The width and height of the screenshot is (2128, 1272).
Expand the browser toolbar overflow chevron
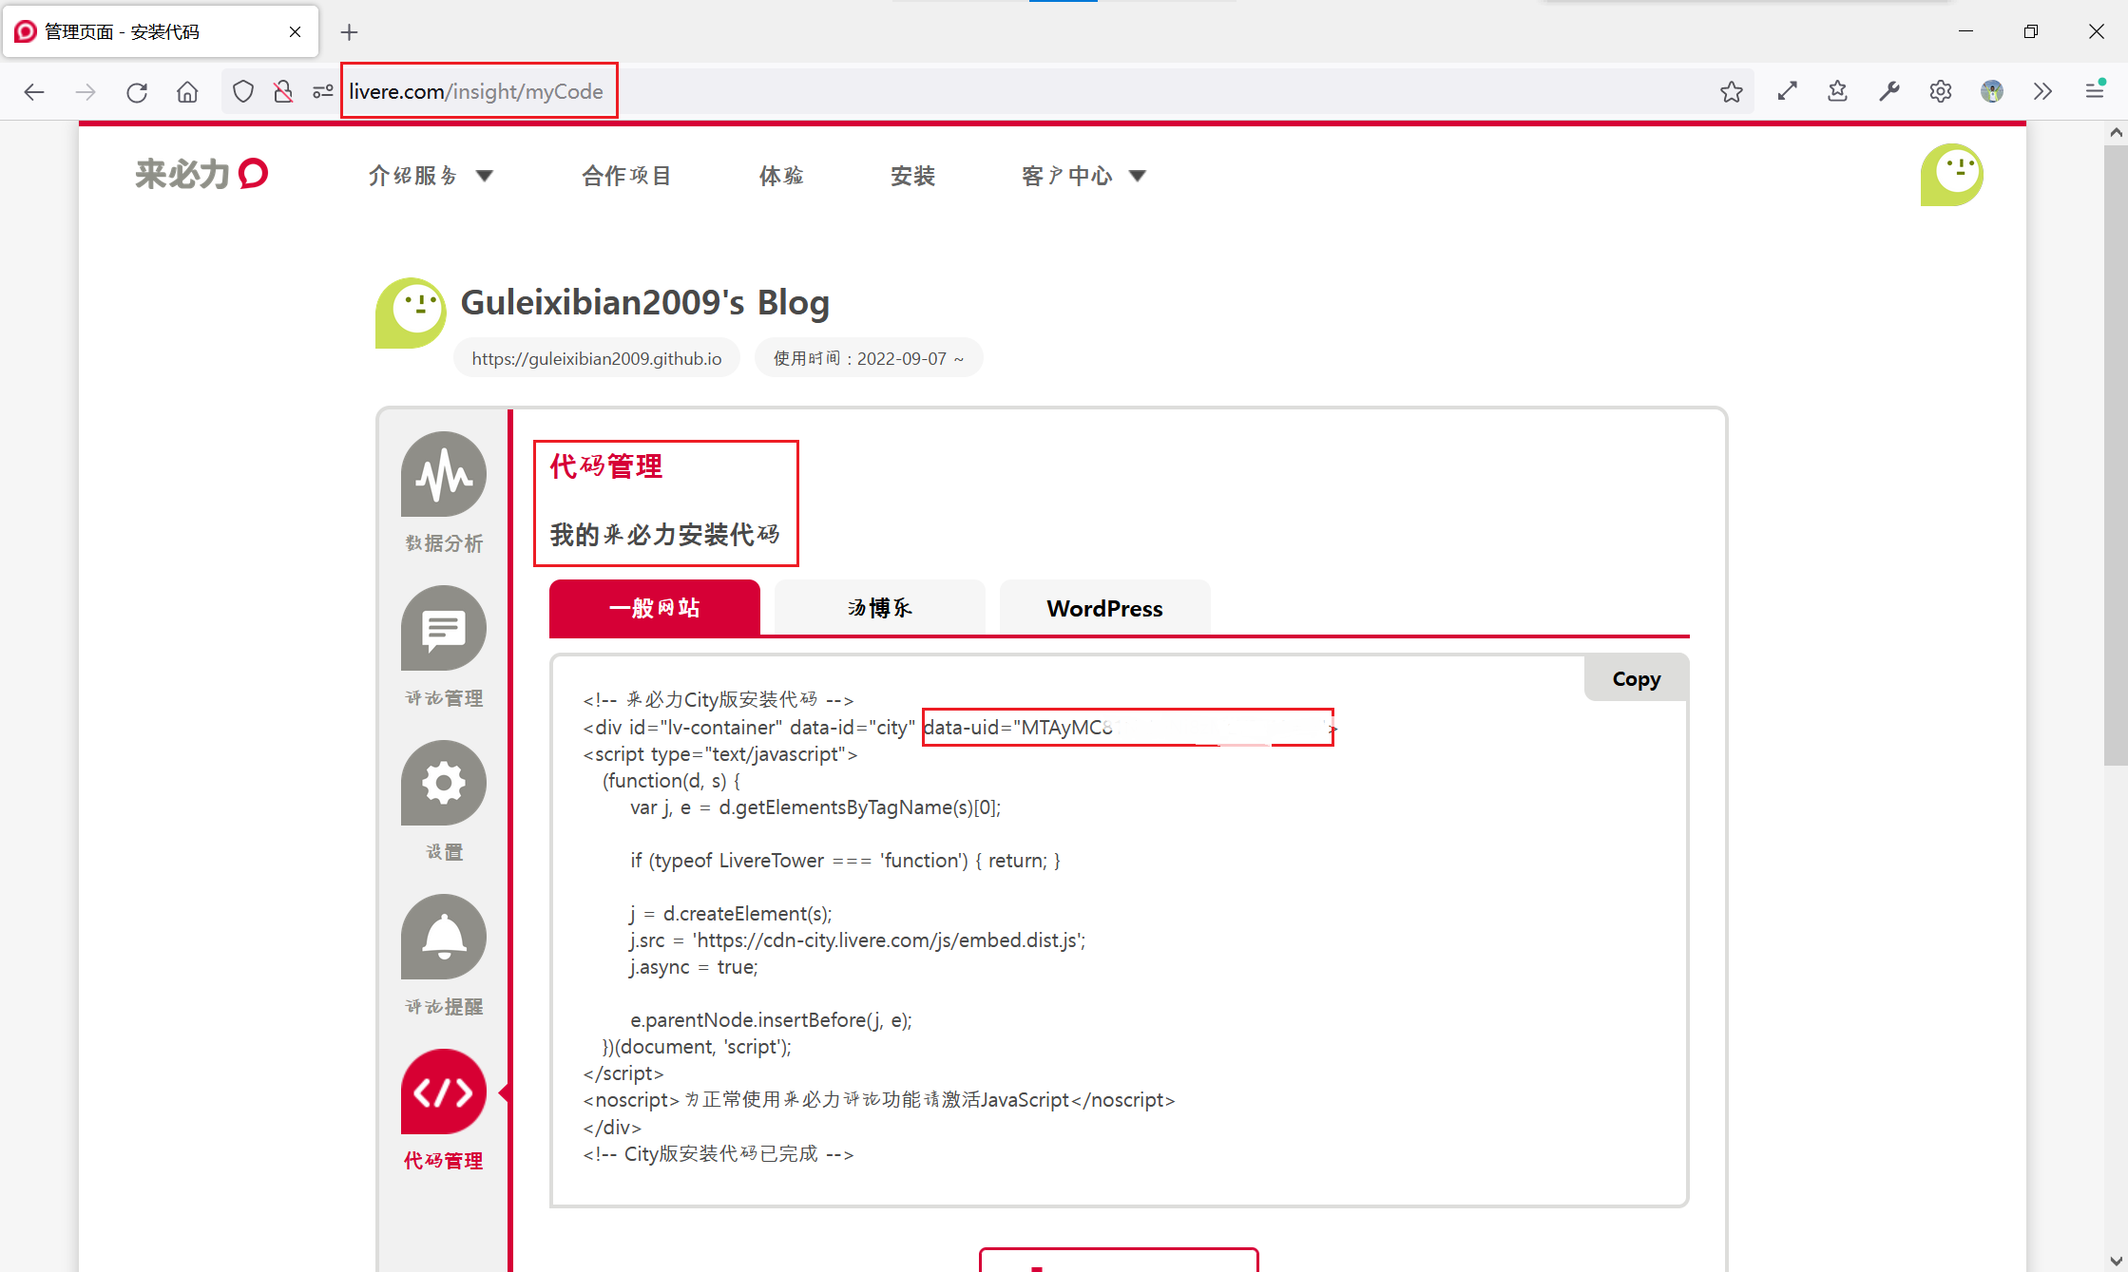[x=2042, y=91]
